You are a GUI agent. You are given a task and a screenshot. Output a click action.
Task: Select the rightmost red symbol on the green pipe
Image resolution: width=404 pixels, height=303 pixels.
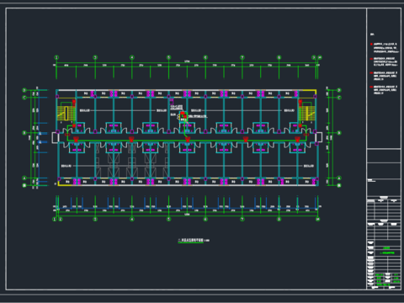click(297, 139)
